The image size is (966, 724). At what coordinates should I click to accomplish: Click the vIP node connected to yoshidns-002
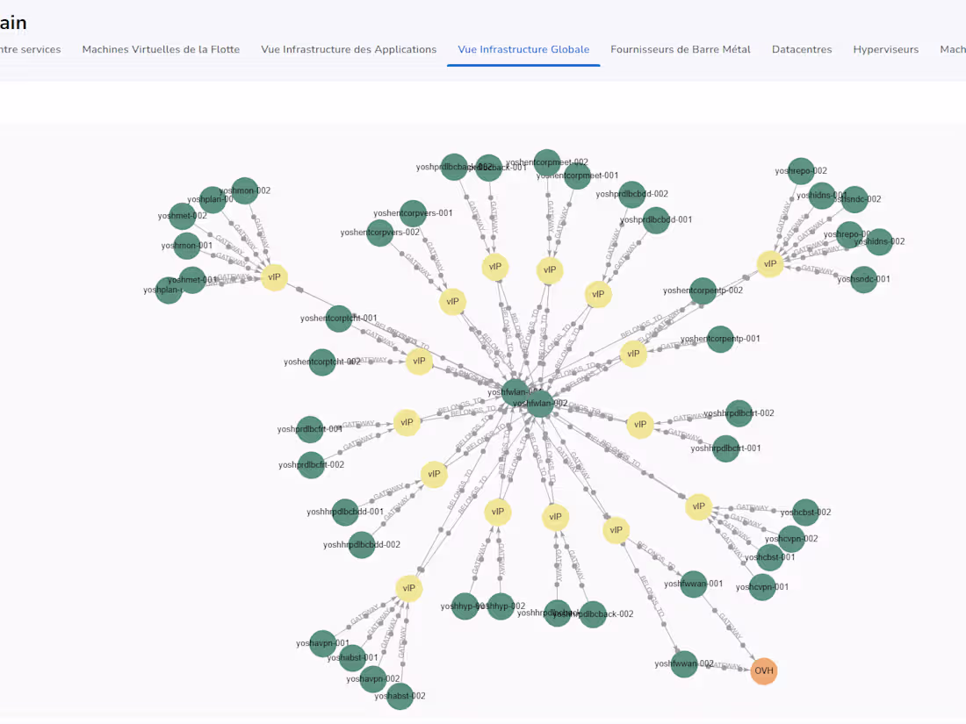coord(770,263)
